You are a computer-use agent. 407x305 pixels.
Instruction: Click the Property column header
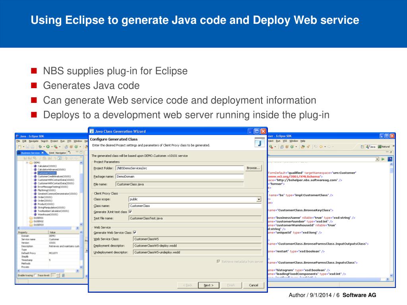point(33,232)
